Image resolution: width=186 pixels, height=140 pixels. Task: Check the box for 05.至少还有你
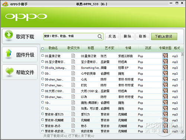click(x=43, y=61)
